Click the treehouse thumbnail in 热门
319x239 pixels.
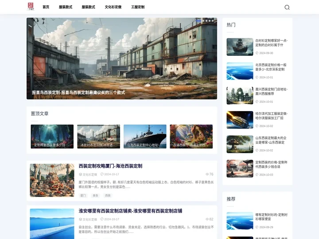(240, 144)
